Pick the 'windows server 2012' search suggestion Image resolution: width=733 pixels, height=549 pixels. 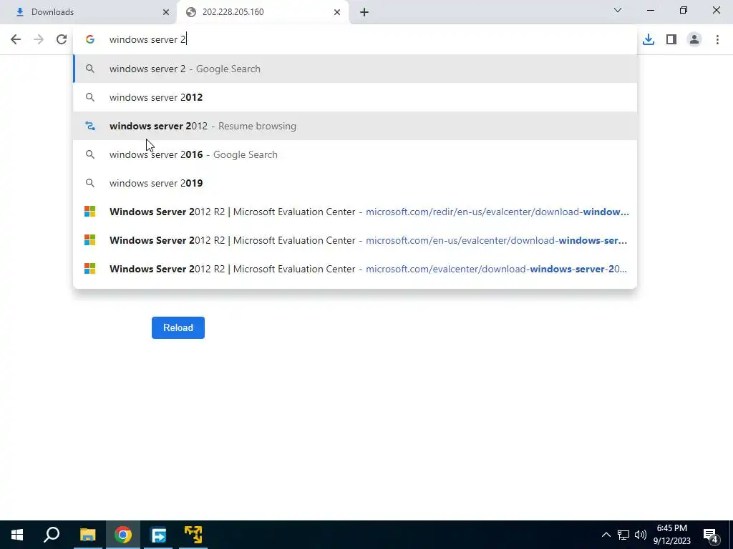[x=355, y=97]
